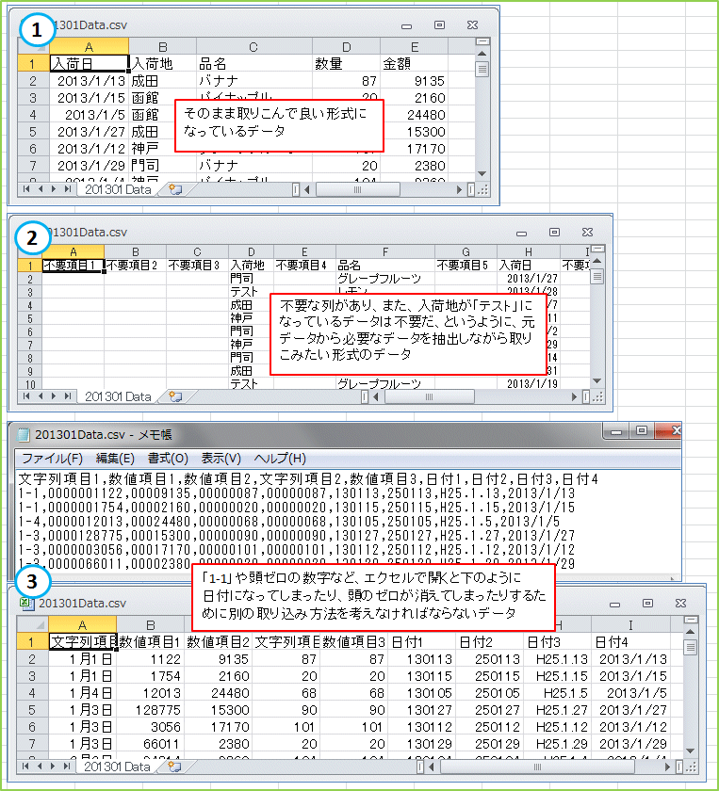This screenshot has width=719, height=791.
Task: Click the Notepad icon in the メモ帳 title bar
Action: (x=24, y=434)
